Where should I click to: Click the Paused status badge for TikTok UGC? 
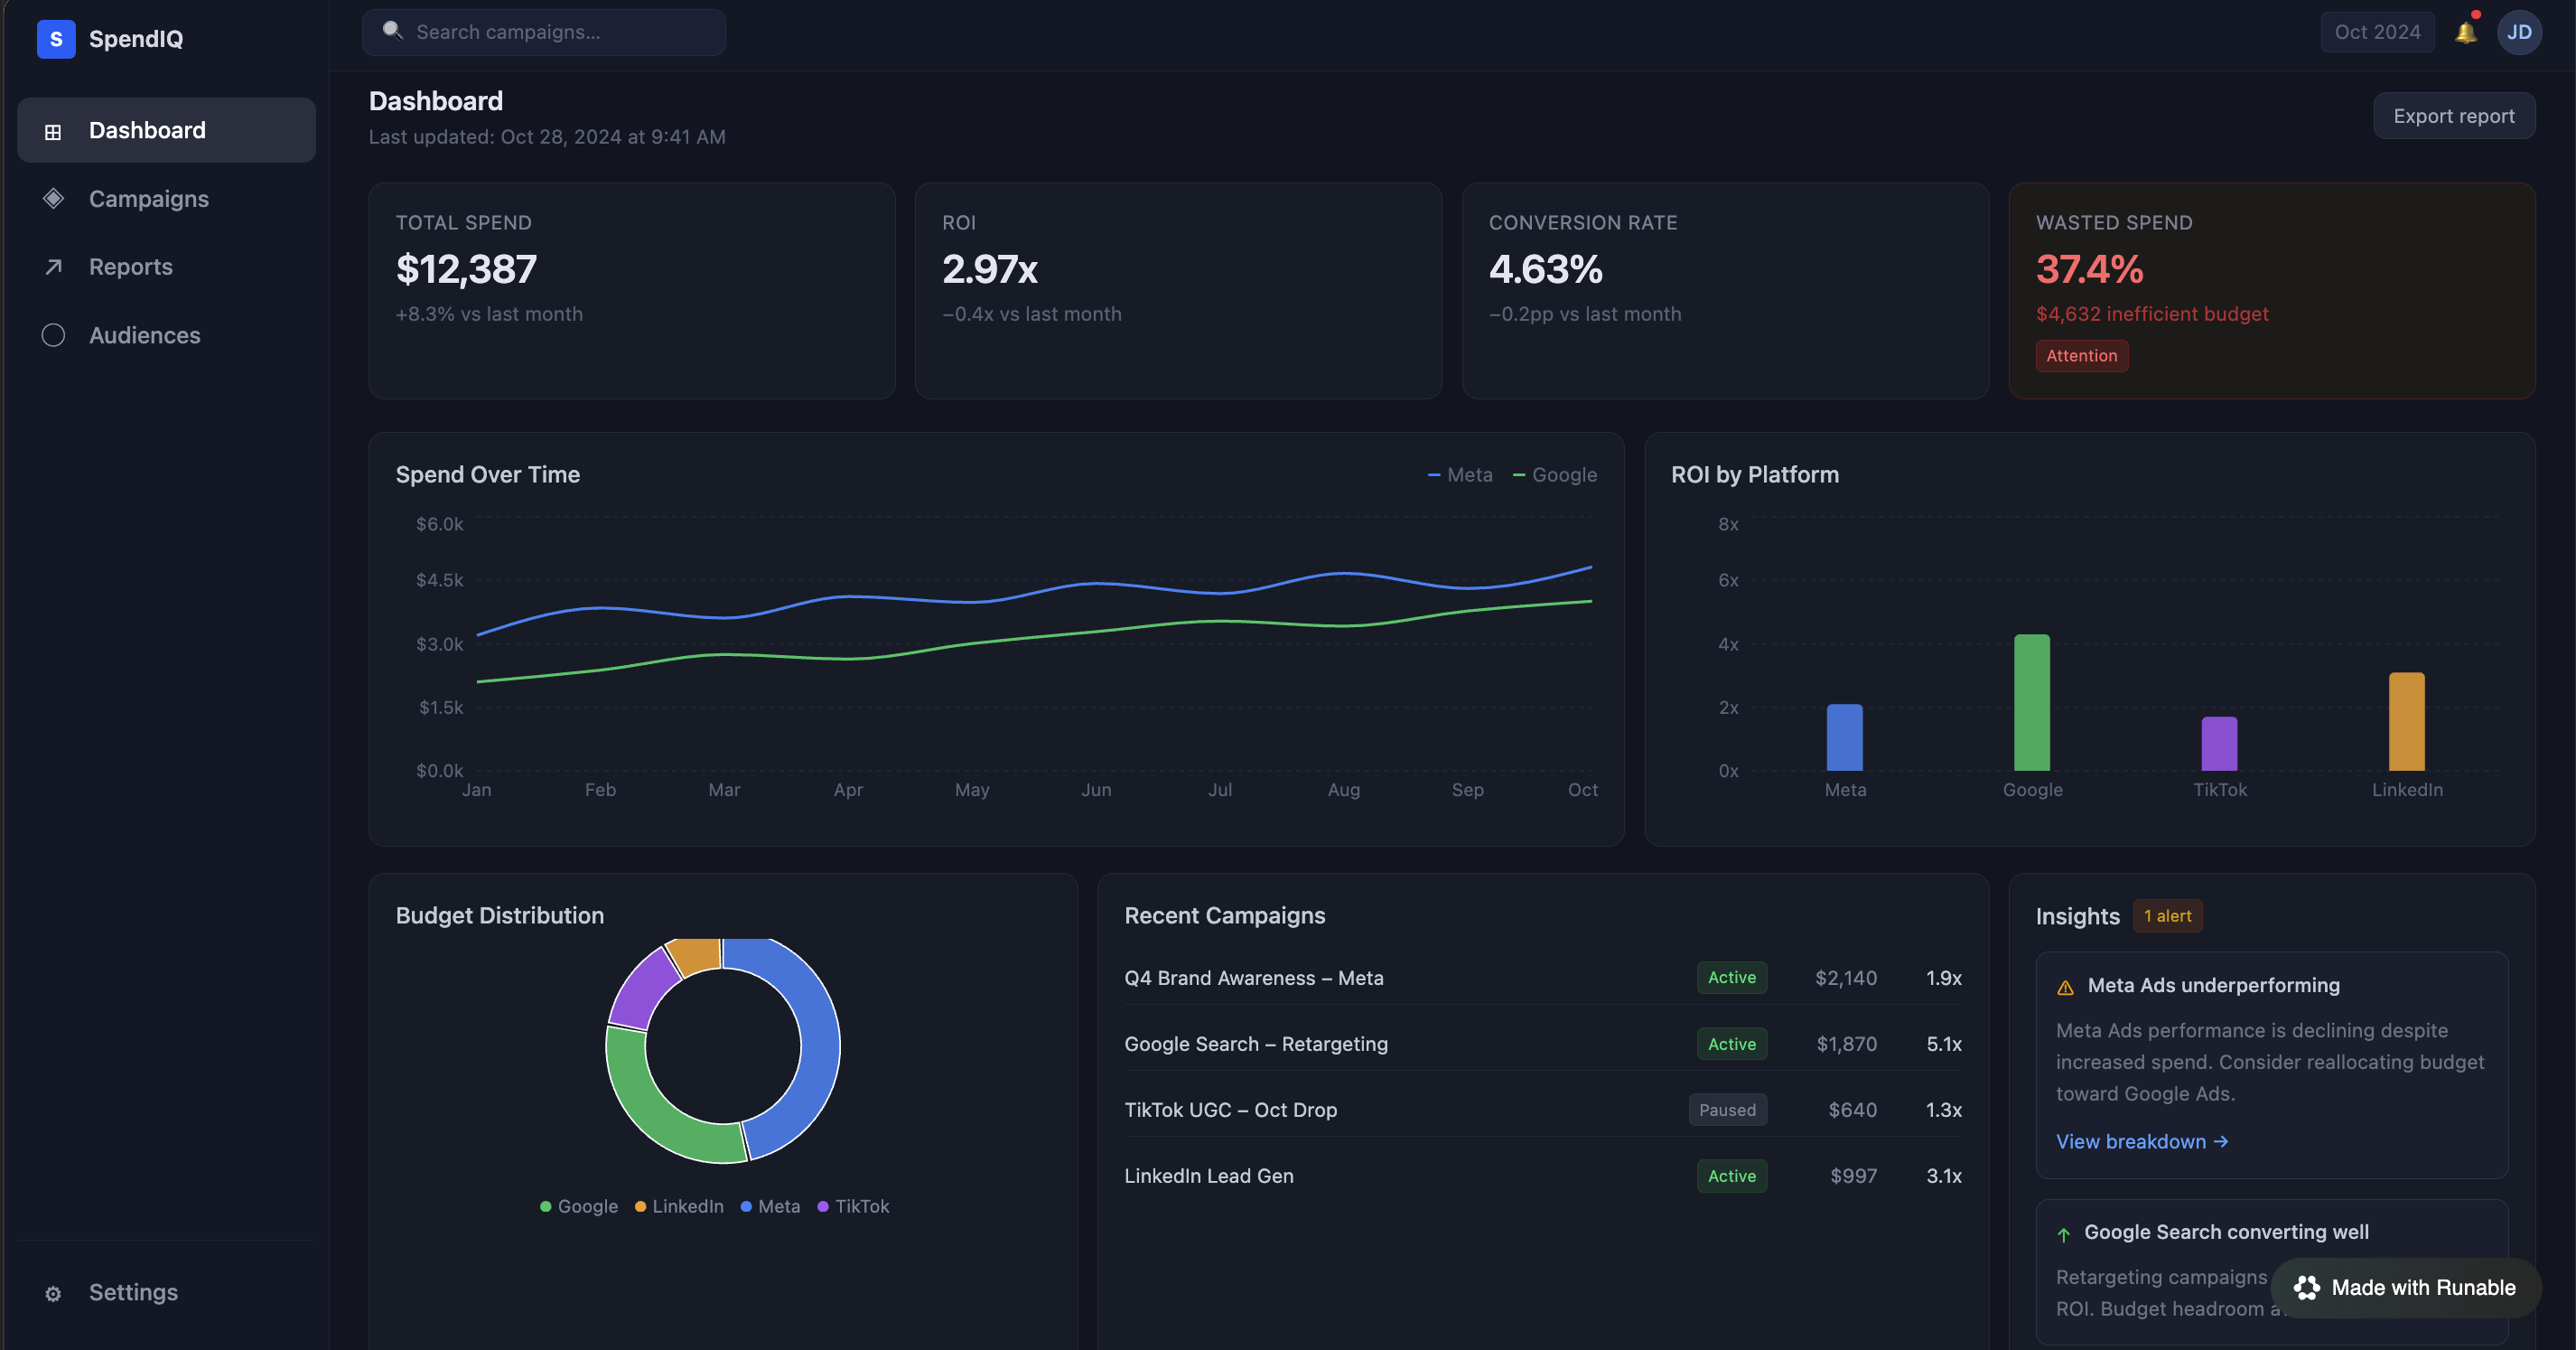[x=1727, y=1110]
